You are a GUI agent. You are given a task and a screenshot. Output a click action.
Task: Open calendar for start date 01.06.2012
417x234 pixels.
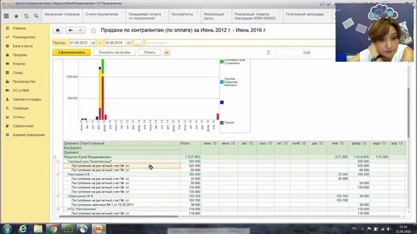pyautogui.click(x=93, y=43)
